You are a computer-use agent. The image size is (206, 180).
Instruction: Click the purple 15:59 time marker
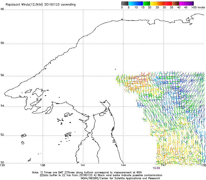(156, 168)
